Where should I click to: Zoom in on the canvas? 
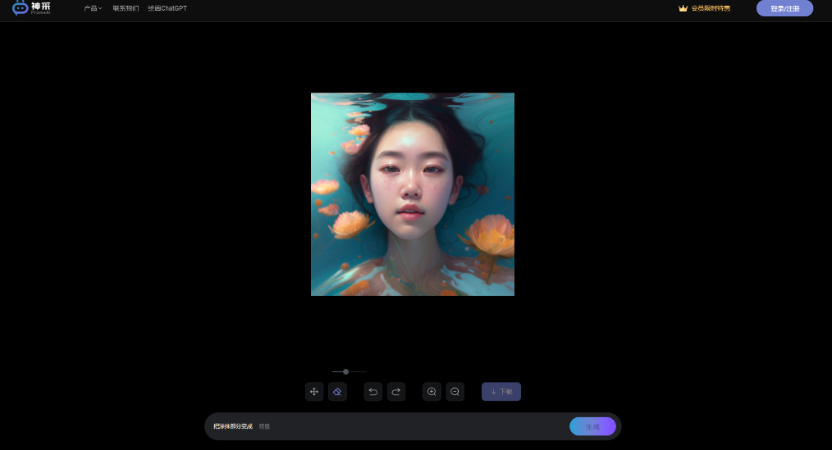click(x=432, y=392)
